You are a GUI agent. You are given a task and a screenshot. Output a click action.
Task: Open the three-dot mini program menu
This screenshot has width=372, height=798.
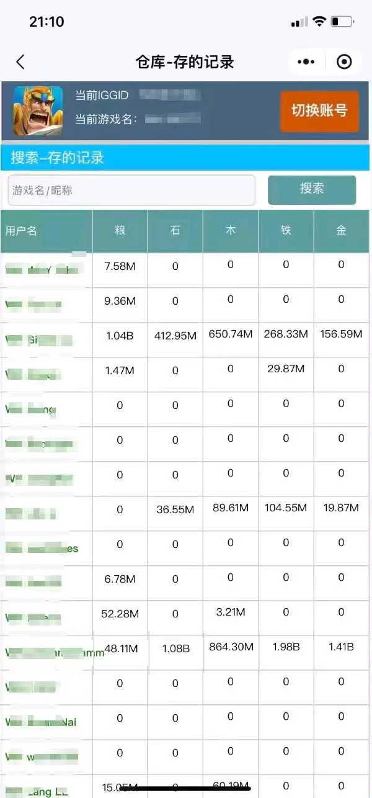click(306, 62)
